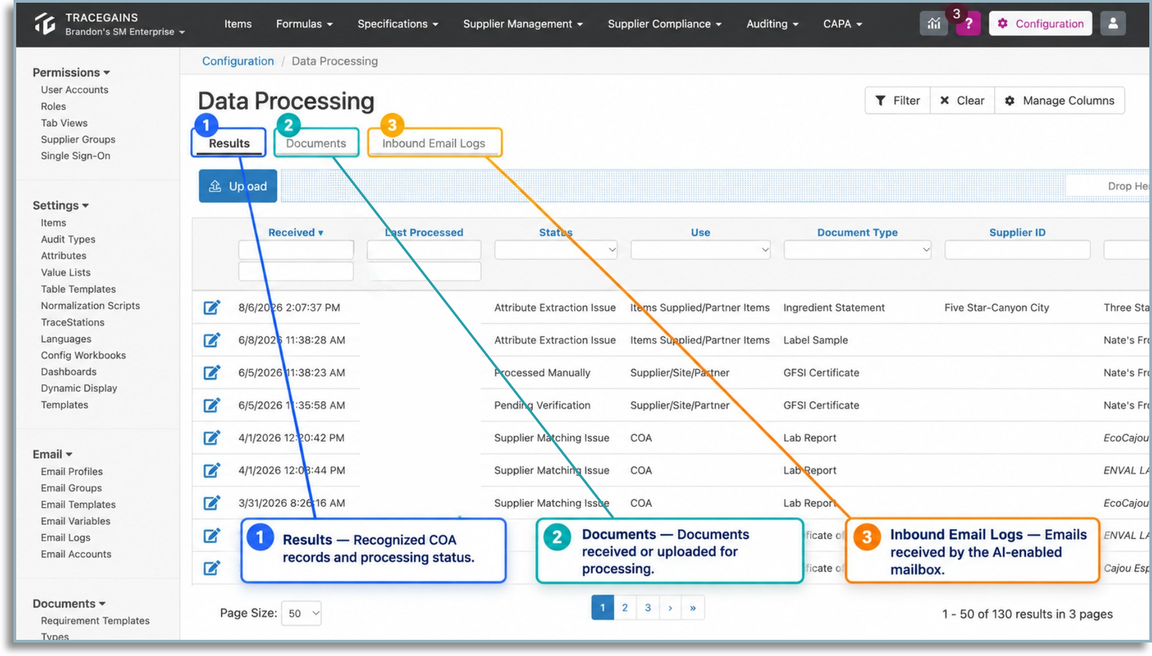Click the Configuration gear button
The width and height of the screenshot is (1152, 656).
(x=1041, y=24)
